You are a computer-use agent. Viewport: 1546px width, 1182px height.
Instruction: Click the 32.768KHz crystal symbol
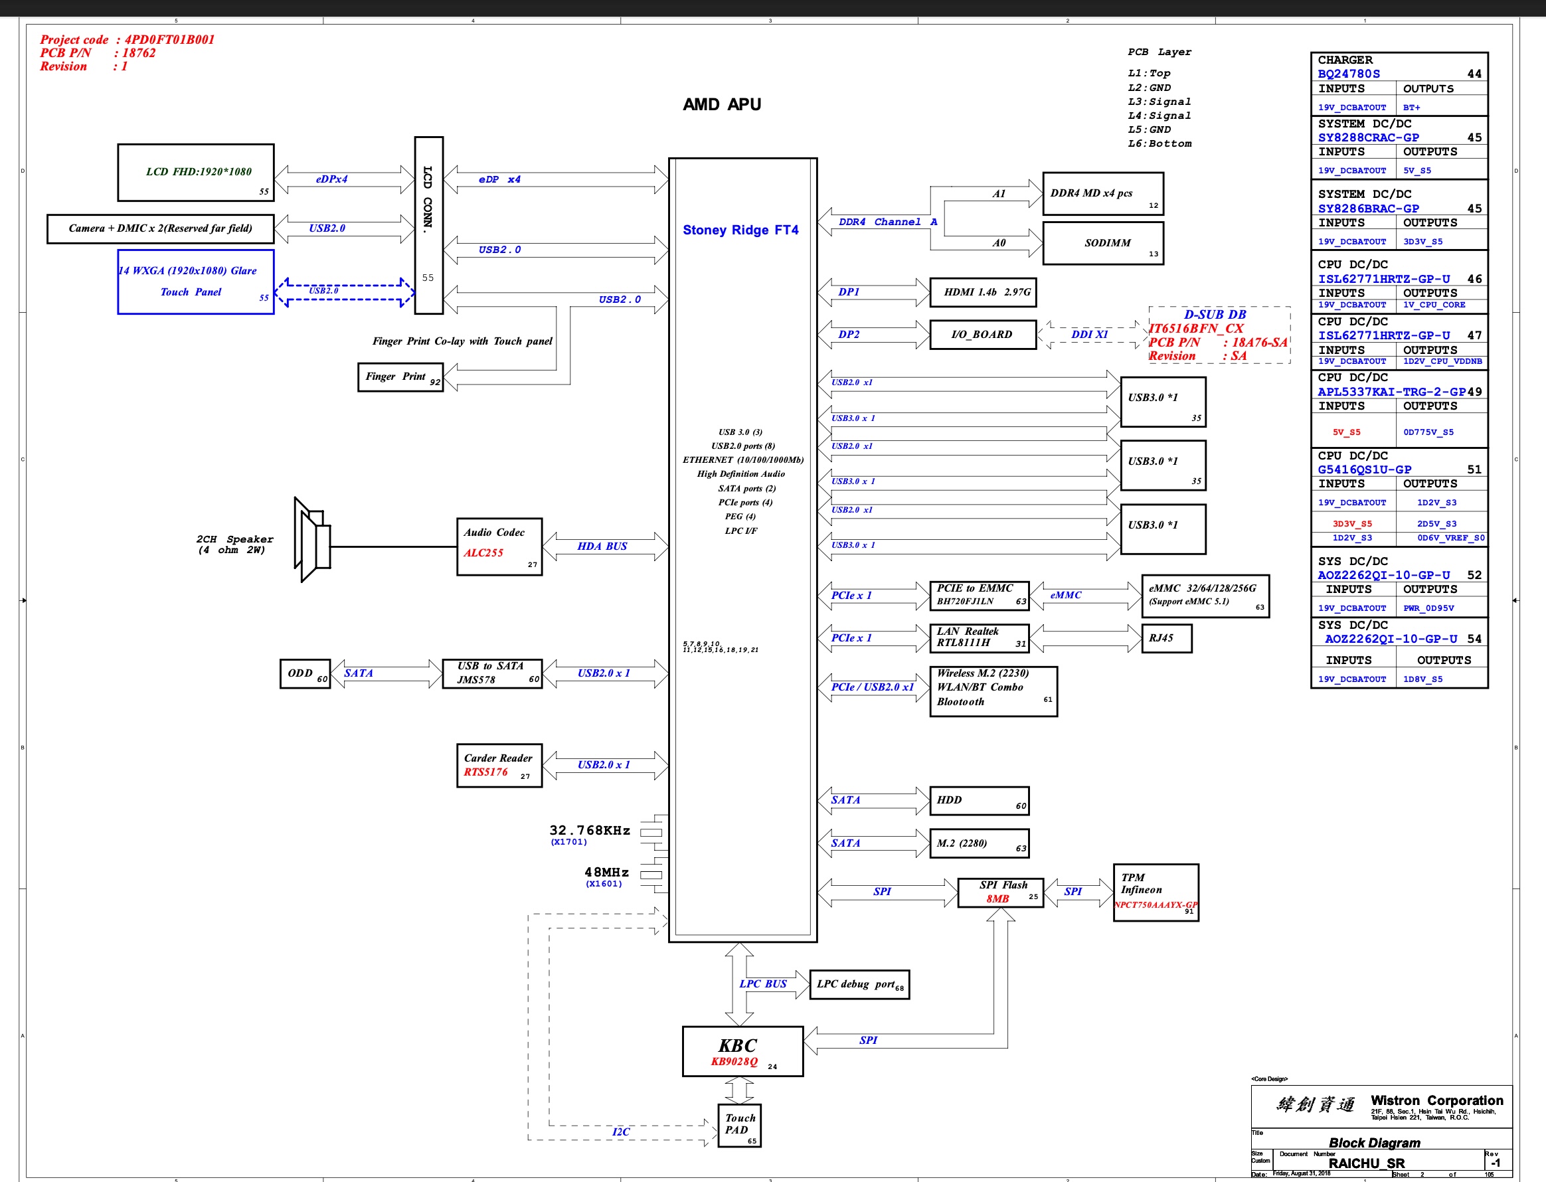653,832
